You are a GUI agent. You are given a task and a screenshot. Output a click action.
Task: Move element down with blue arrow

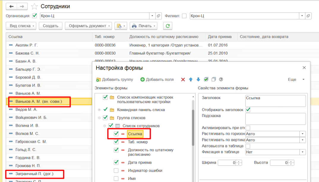(x=198, y=79)
